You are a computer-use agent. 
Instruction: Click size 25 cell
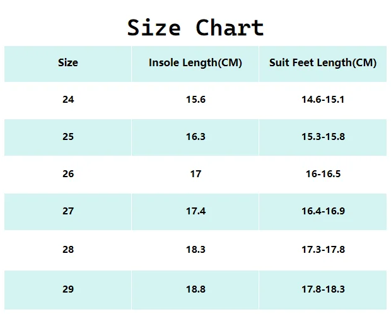[x=68, y=137]
